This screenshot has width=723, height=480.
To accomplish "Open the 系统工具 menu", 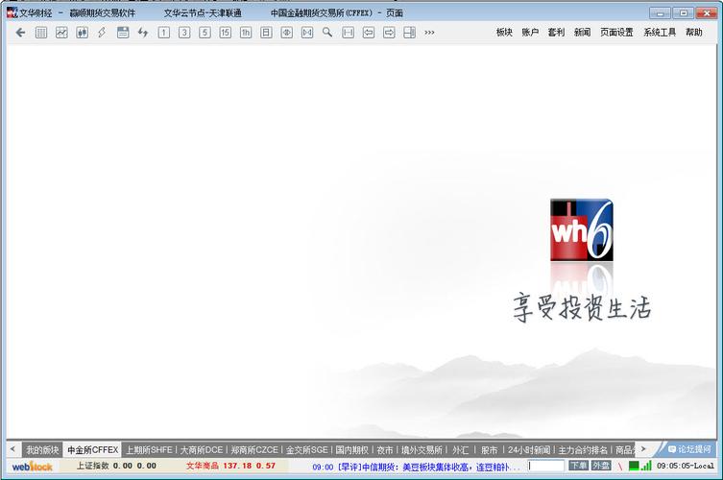I will pyautogui.click(x=660, y=33).
